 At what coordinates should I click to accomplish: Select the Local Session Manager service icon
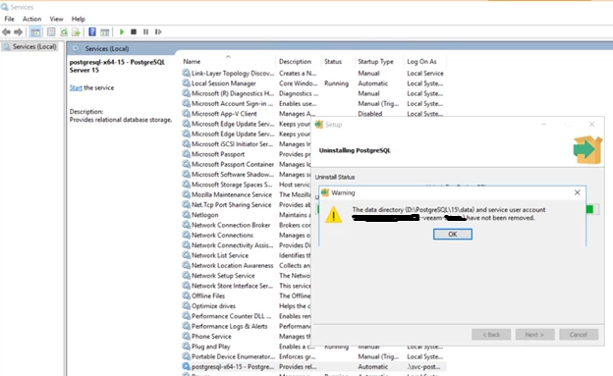(186, 83)
